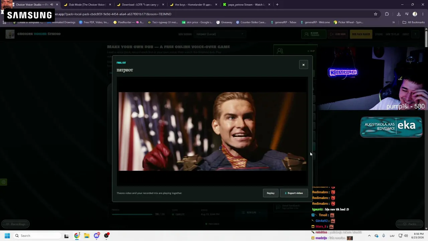Close the papa_petrow Stream tab
This screenshot has width=428, height=241.
click(270, 5)
